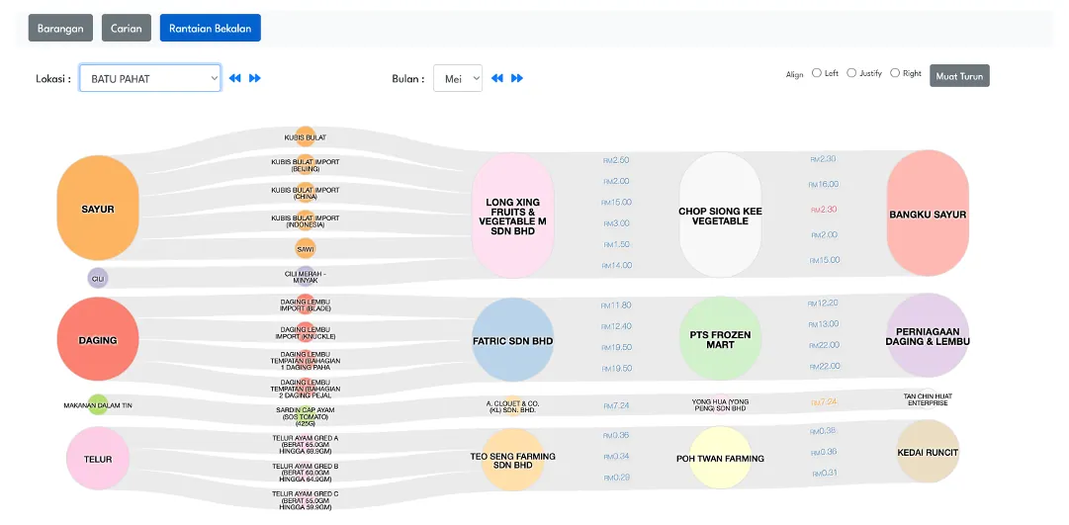Click the KUBIS BULAT item node
Viewport: 1069px width, 525px height.
click(306, 137)
